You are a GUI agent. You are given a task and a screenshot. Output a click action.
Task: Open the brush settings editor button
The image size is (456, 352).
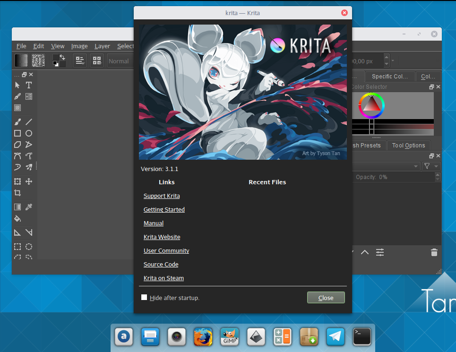80,60
